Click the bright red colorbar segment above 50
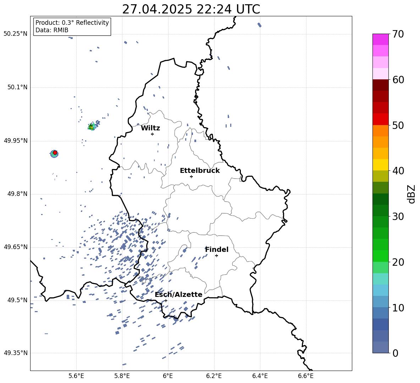The width and height of the screenshot is (420, 383). pos(380,119)
